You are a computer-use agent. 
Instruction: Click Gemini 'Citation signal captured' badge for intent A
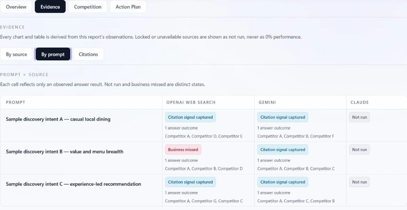(x=283, y=117)
